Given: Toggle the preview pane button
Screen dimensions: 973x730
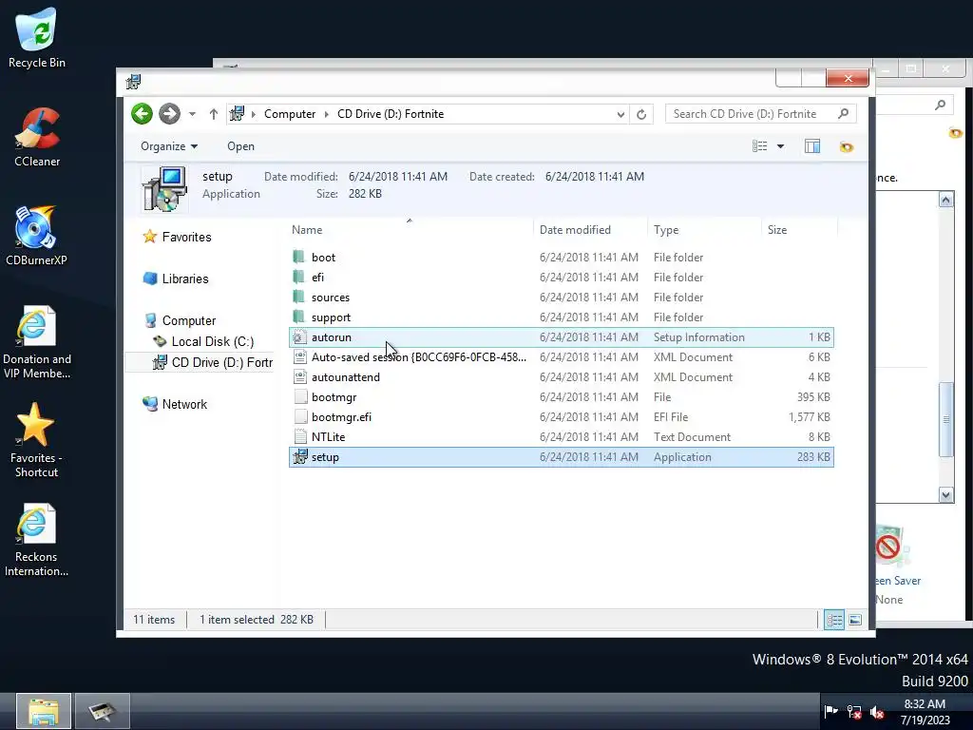Looking at the screenshot, I should coord(812,146).
